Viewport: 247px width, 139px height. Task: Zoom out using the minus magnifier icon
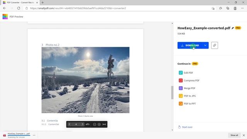click(x=95, y=124)
